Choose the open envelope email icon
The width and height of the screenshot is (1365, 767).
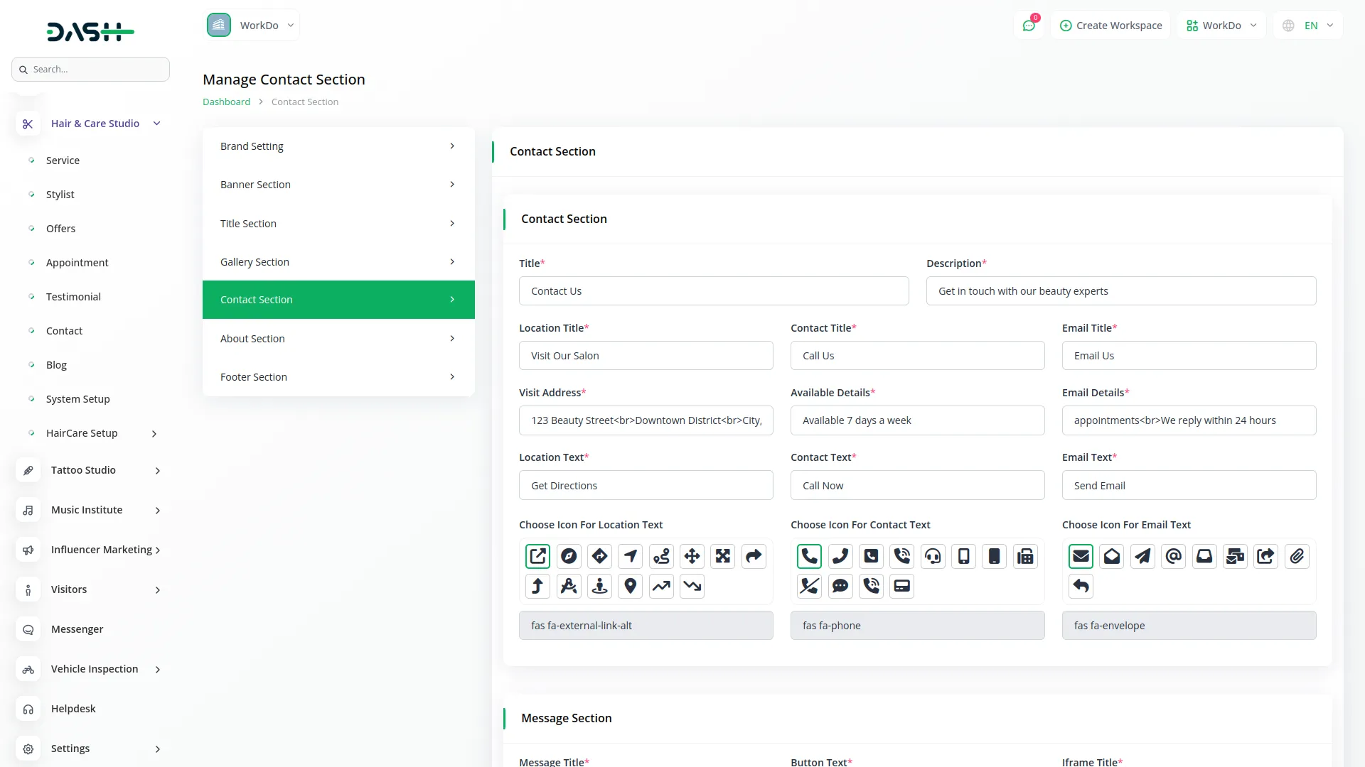[x=1112, y=556]
